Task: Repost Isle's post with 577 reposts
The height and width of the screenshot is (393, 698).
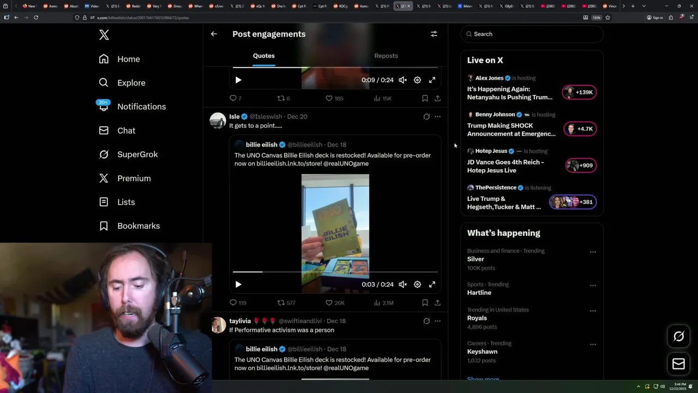Action: [x=286, y=303]
